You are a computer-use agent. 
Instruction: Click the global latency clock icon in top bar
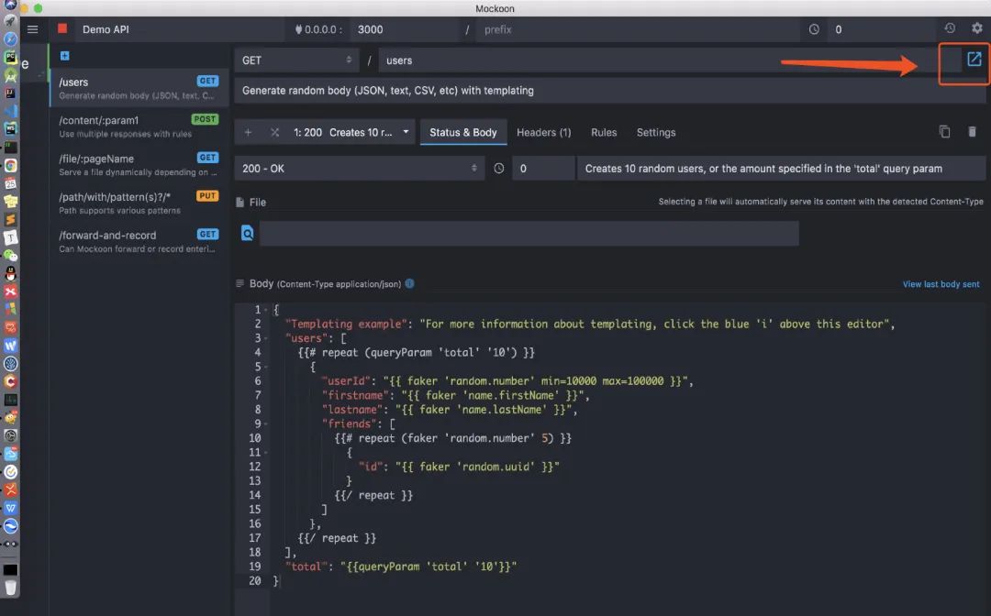click(x=814, y=29)
